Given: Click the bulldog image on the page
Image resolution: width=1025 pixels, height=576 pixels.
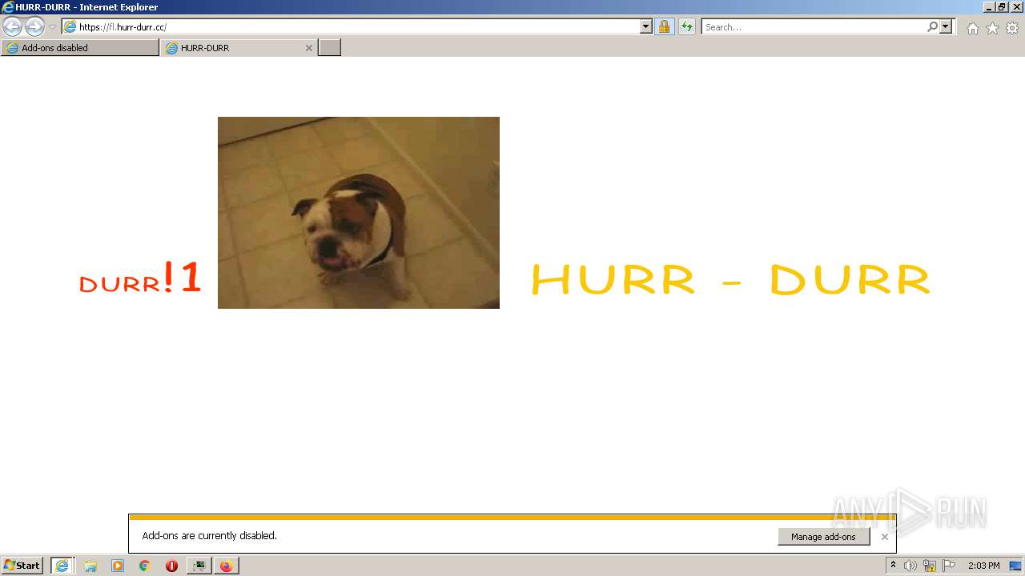Looking at the screenshot, I should tap(359, 213).
